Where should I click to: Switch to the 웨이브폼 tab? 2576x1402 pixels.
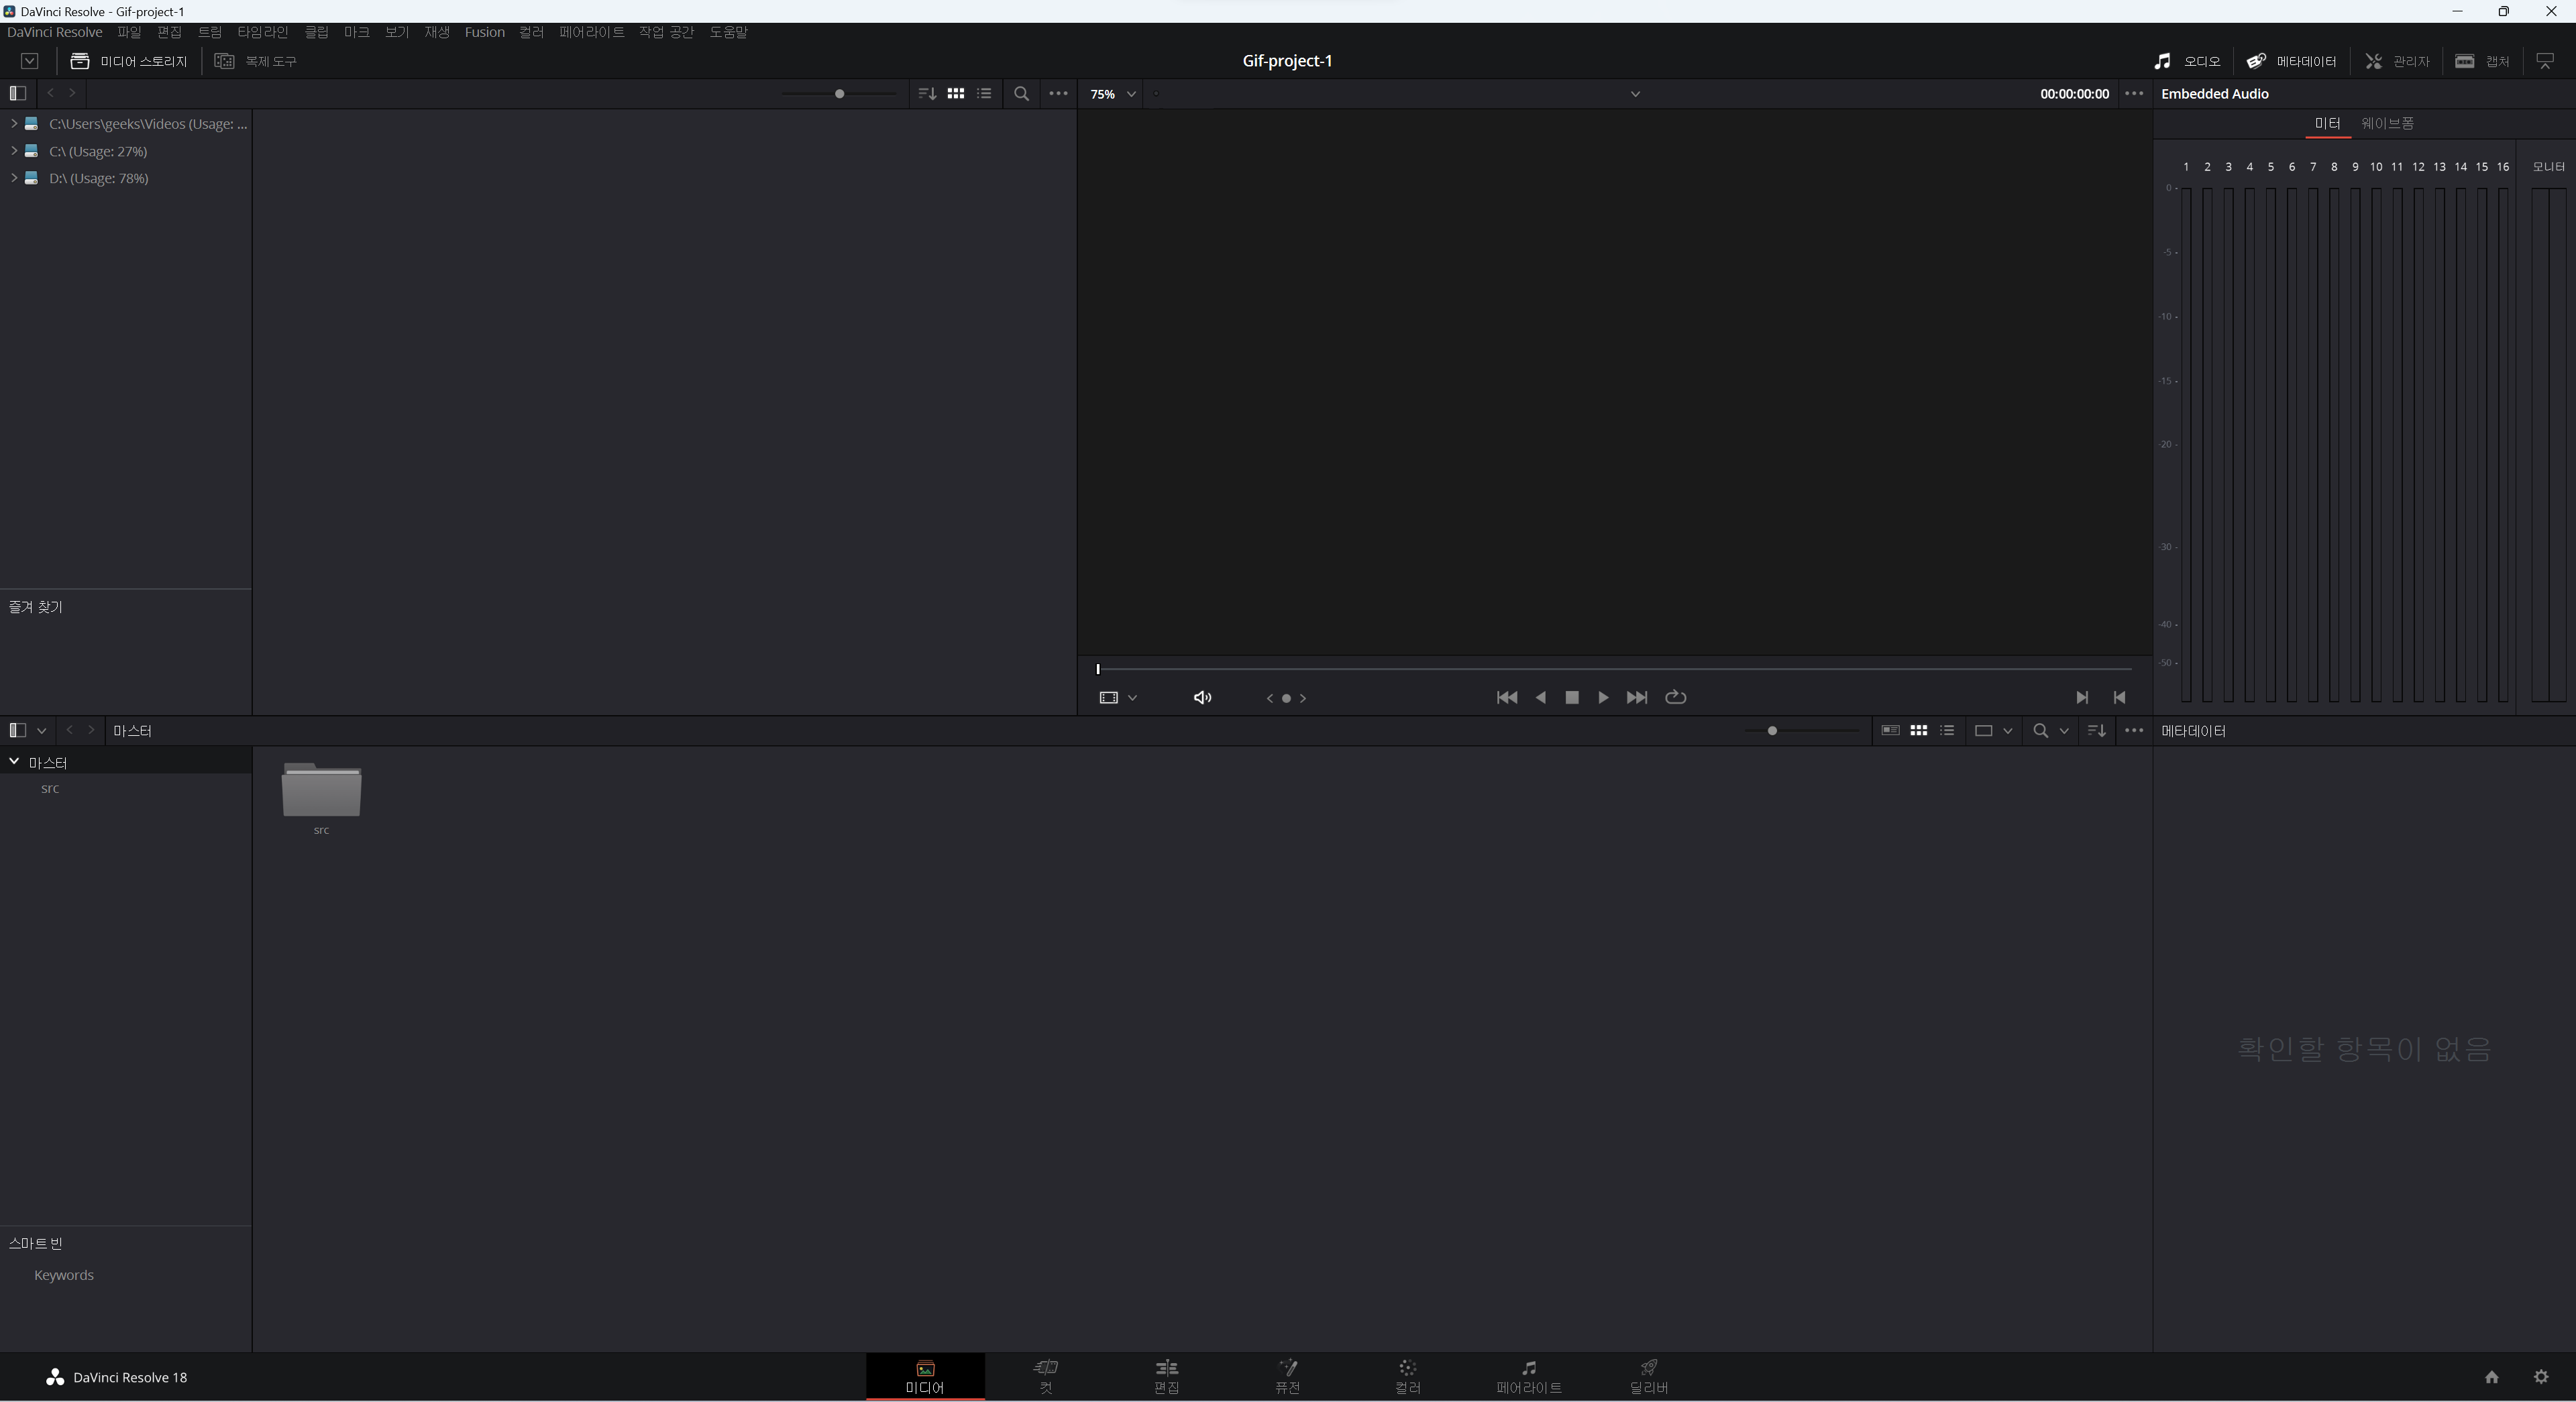2387,123
